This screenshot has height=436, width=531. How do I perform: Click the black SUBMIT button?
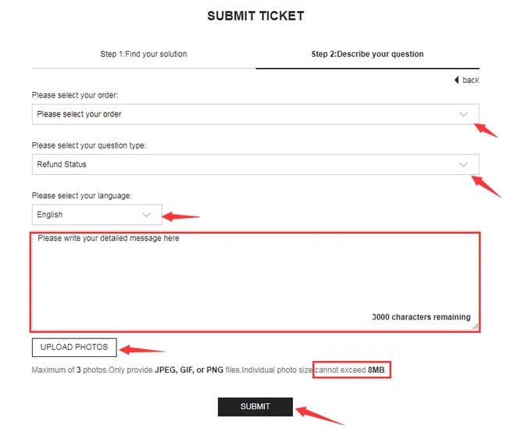[x=255, y=406]
